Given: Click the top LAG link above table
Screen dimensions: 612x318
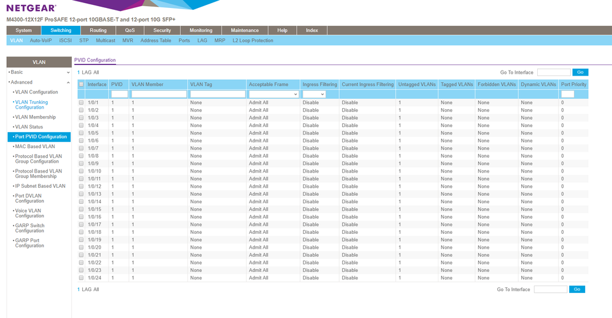Looking at the screenshot, I should point(86,72).
